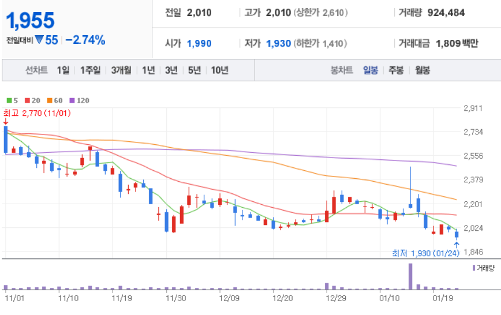501x315 pixels.
Task: Switch to 5년 chart range
Action: coord(195,70)
